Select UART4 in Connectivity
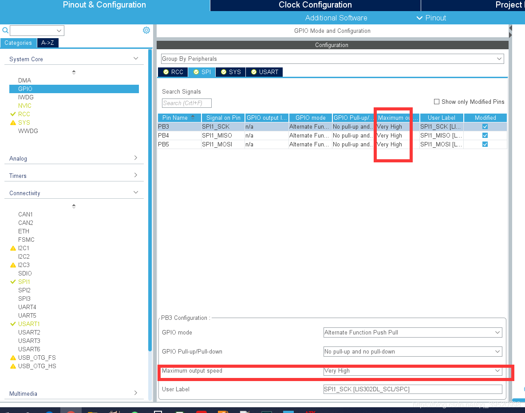This screenshot has height=413, width=525. coord(27,307)
